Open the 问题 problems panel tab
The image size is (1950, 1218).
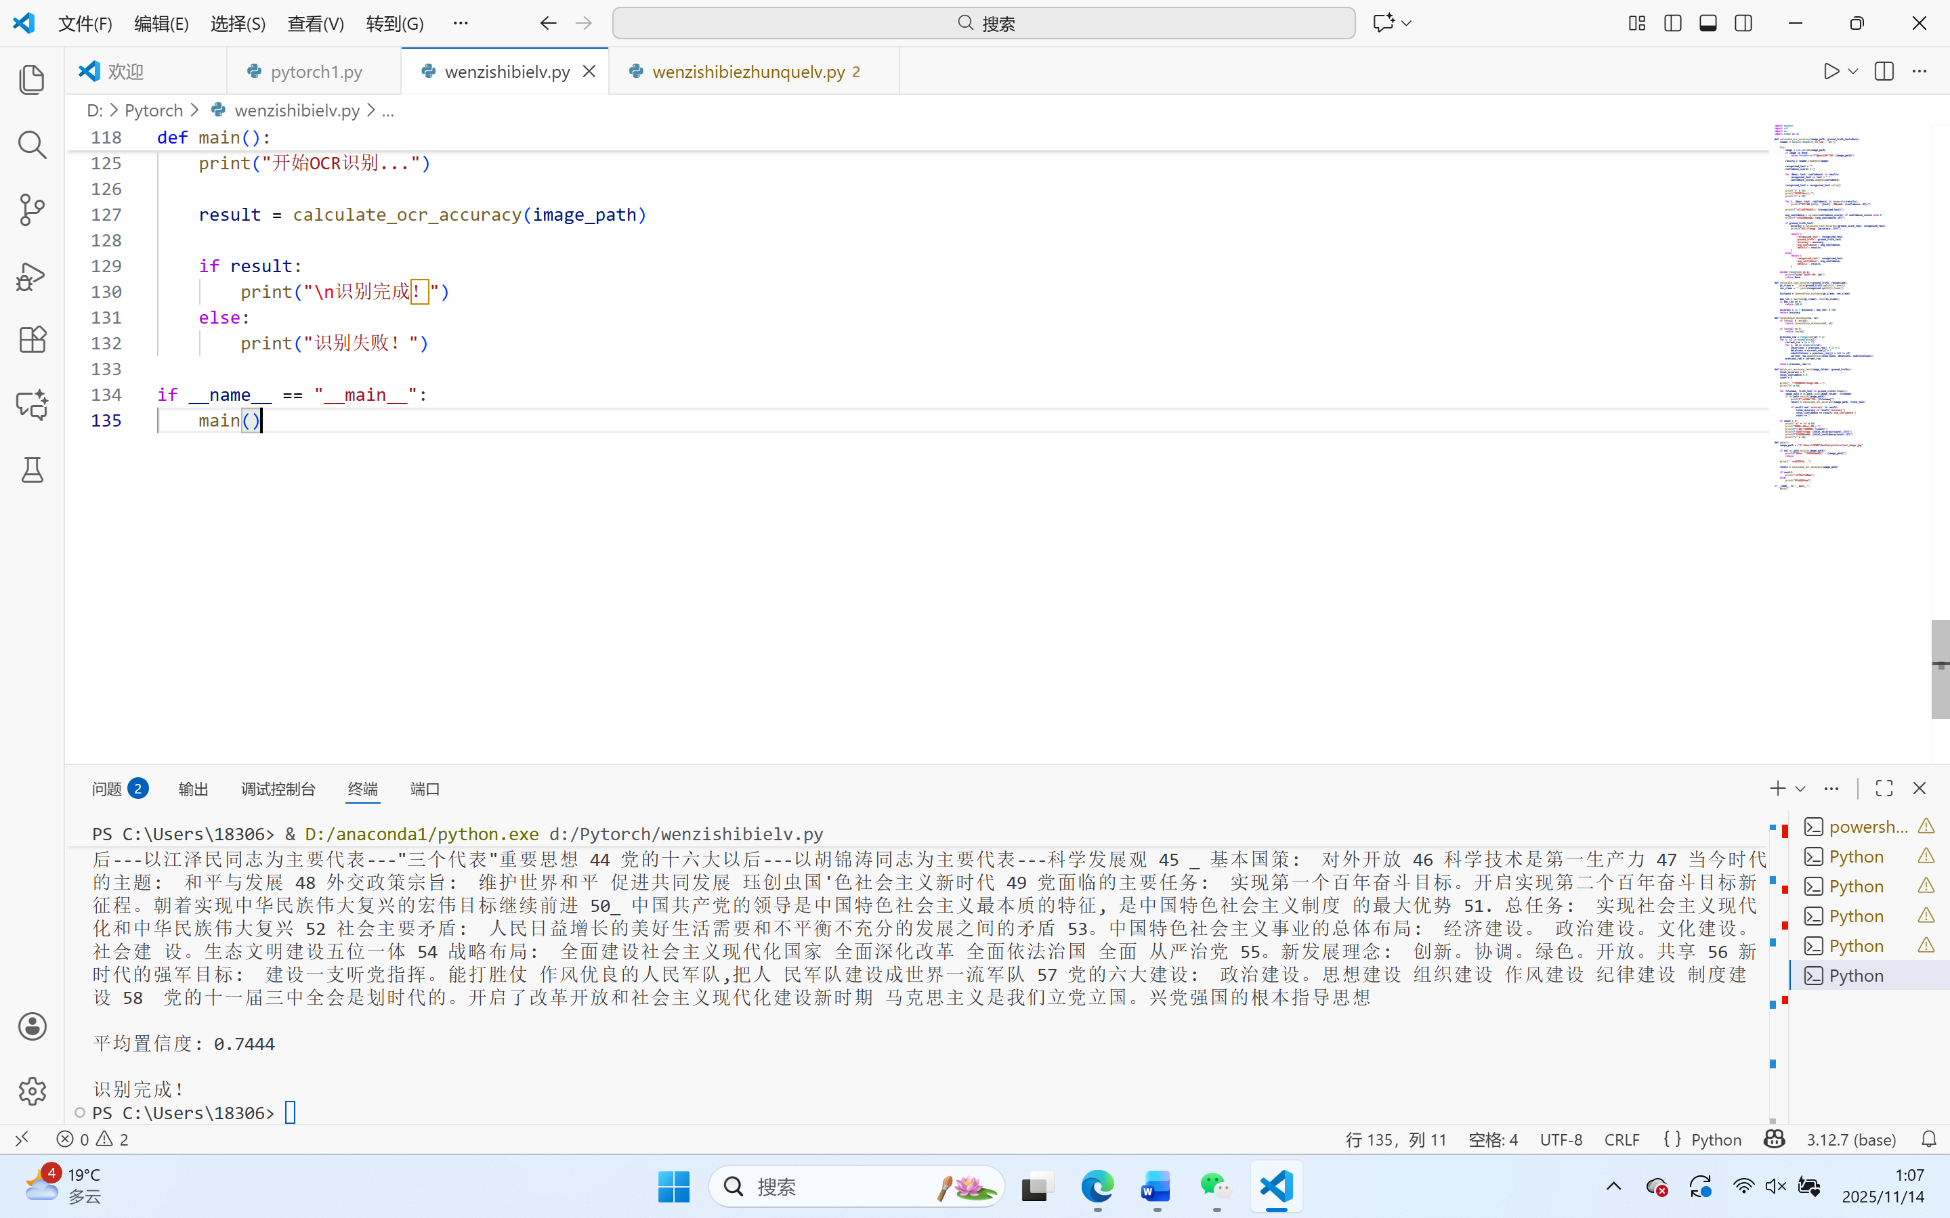[x=107, y=789]
